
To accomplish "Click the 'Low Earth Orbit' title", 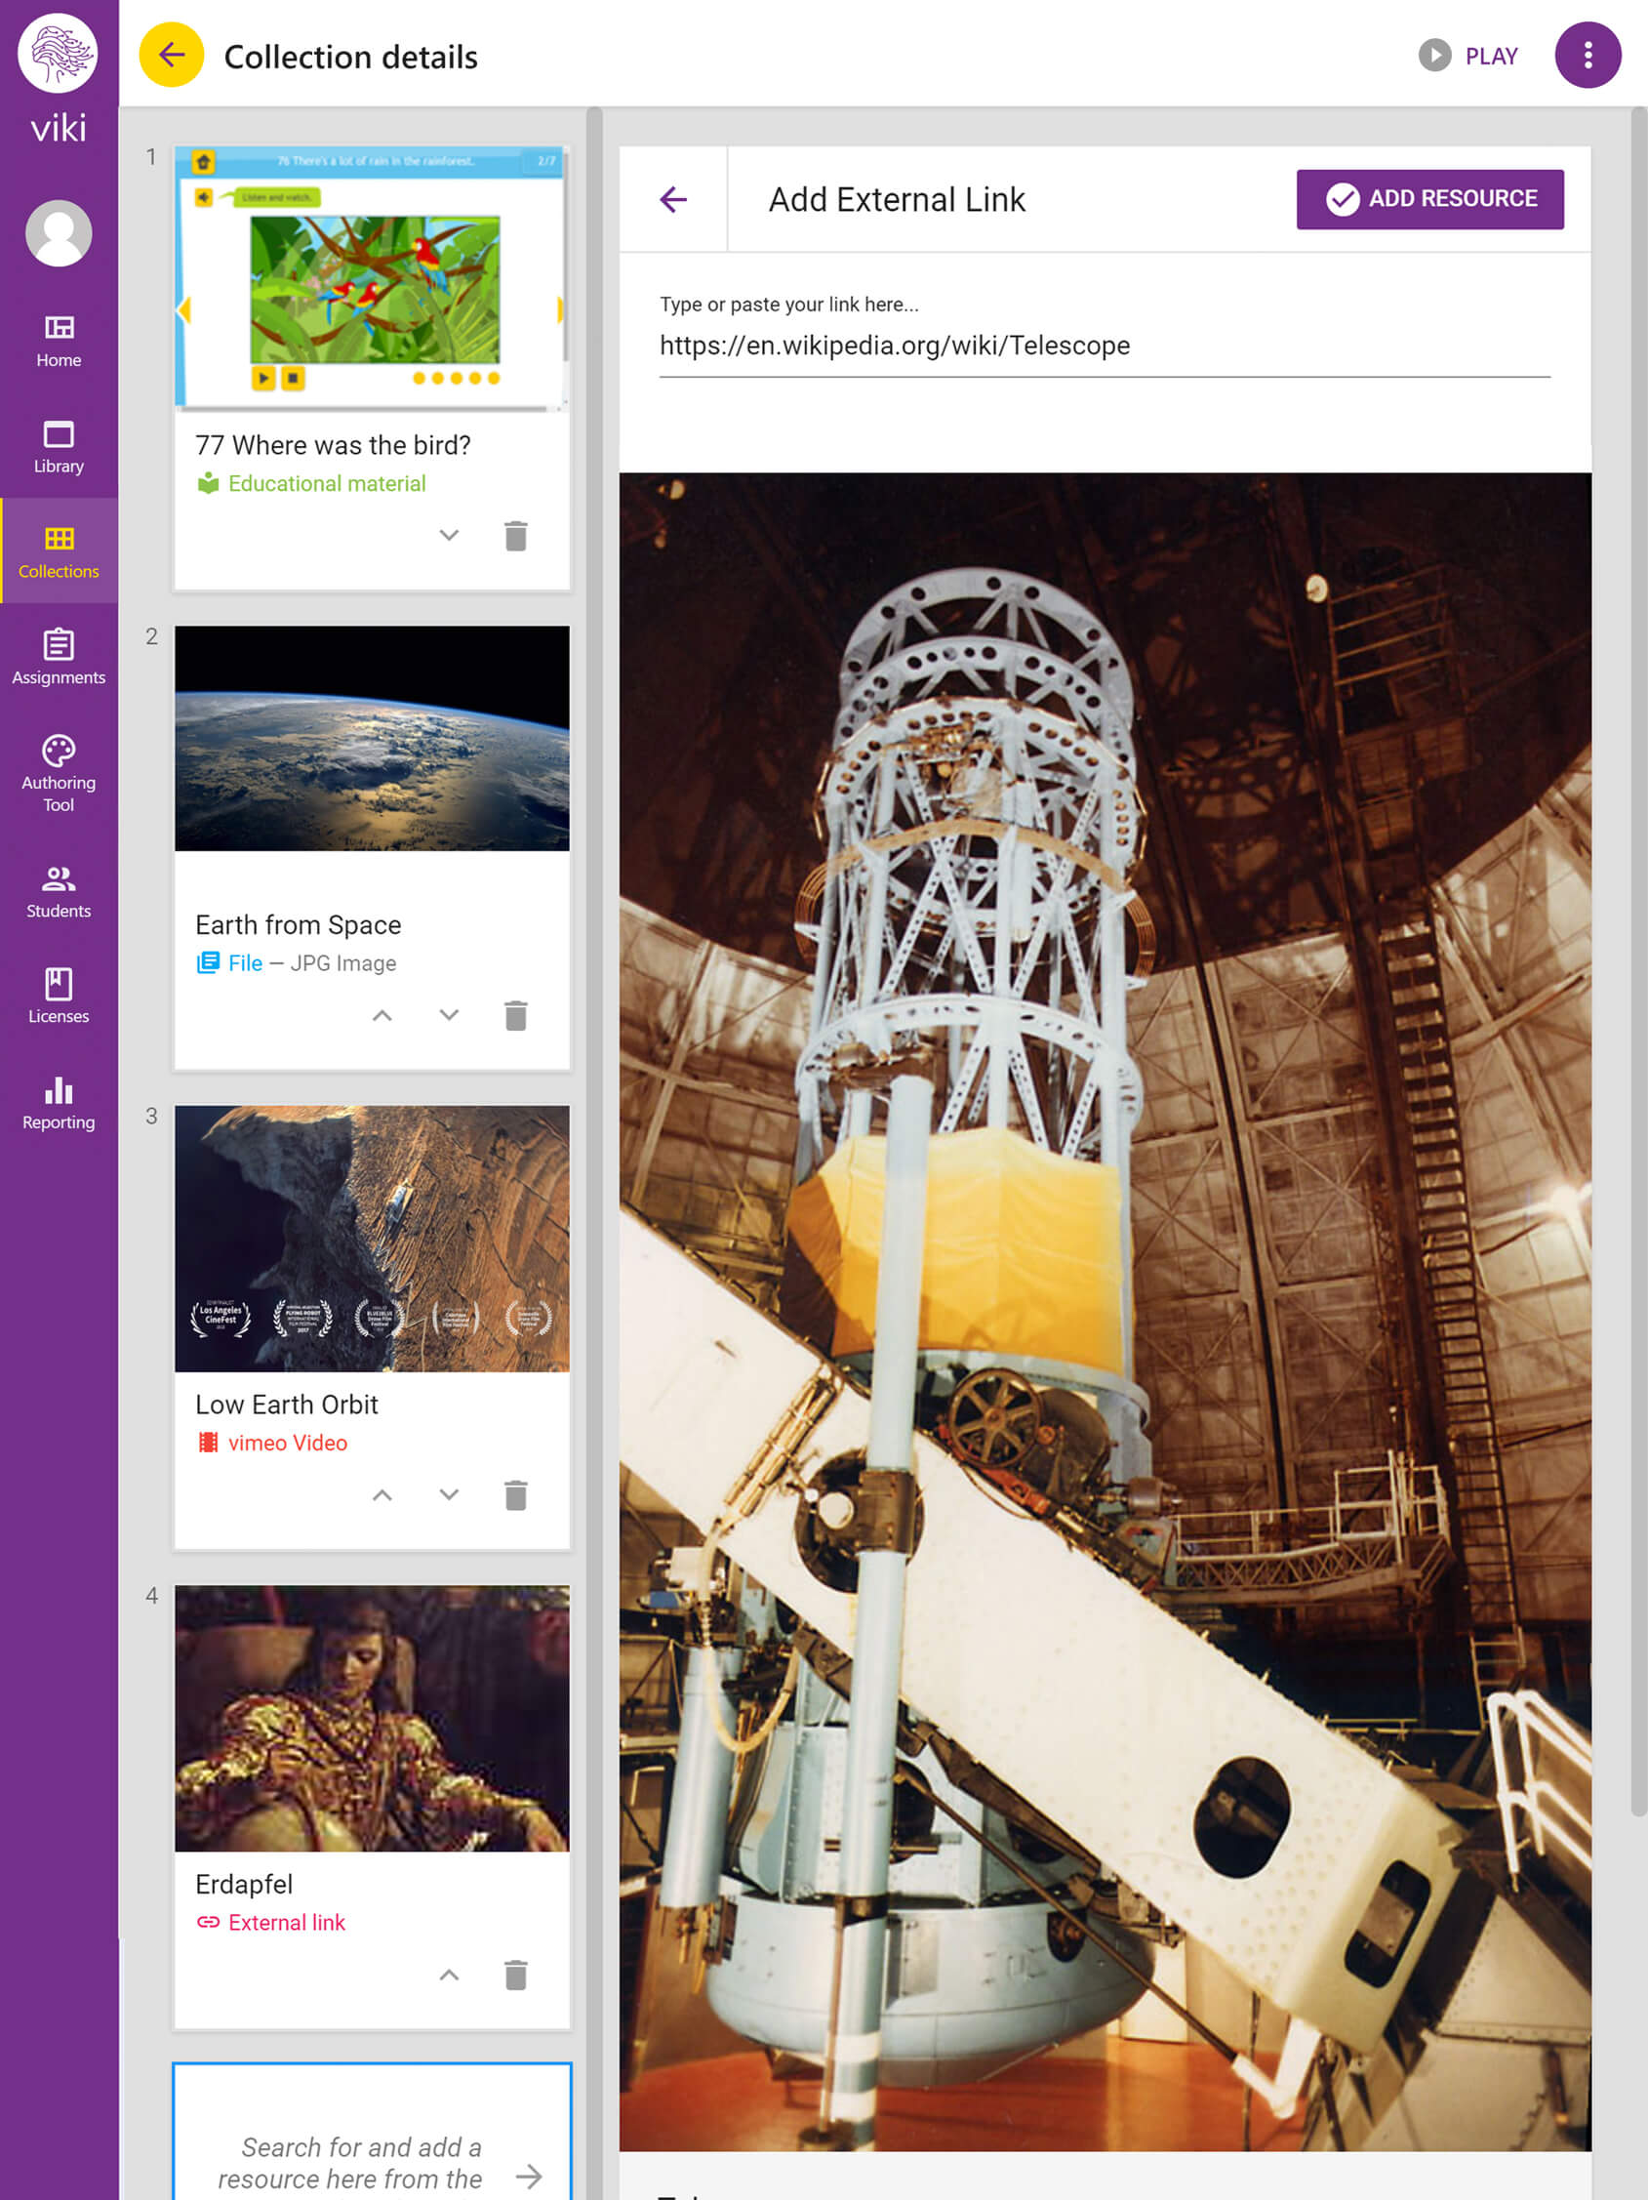I will pos(286,1405).
